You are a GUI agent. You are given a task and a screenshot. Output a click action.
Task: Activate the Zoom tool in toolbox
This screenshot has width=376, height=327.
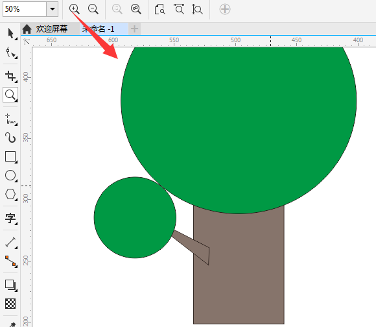click(x=10, y=95)
